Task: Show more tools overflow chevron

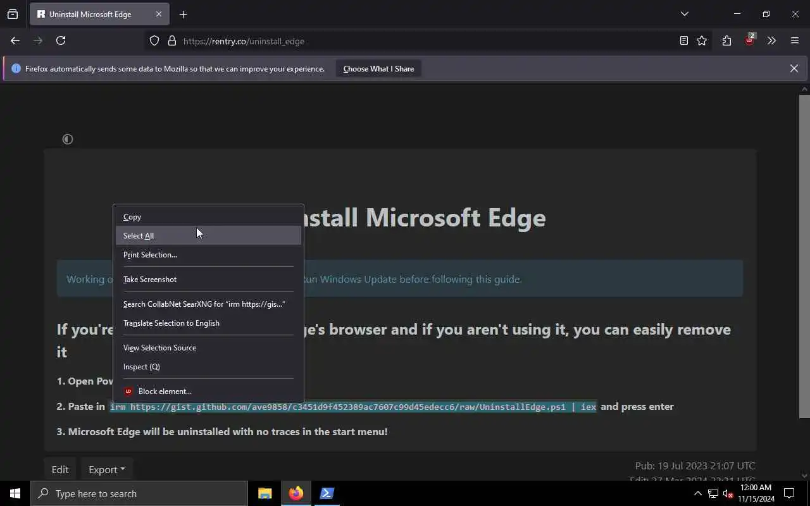Action: click(x=771, y=40)
